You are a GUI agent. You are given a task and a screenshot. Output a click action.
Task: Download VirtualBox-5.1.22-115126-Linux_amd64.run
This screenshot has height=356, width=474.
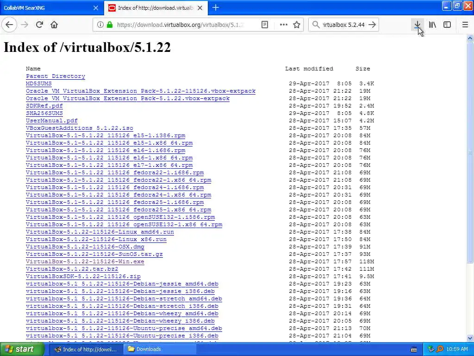pos(100,232)
